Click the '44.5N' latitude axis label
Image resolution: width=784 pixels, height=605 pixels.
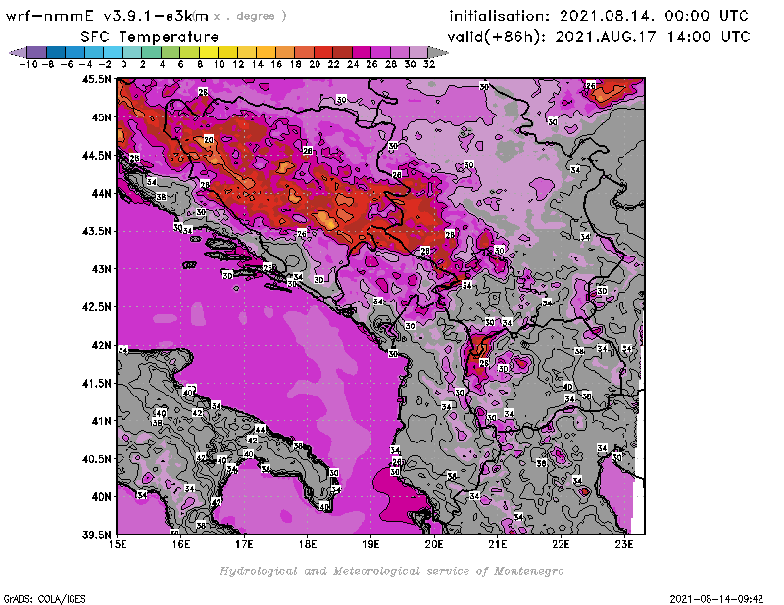coord(97,156)
